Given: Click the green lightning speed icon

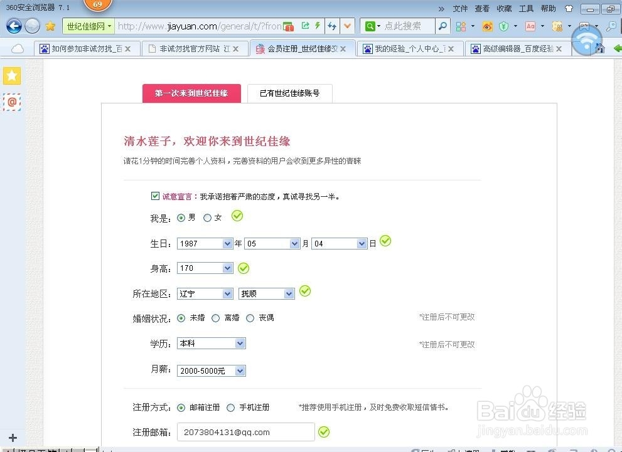Looking at the screenshot, I should [x=318, y=26].
